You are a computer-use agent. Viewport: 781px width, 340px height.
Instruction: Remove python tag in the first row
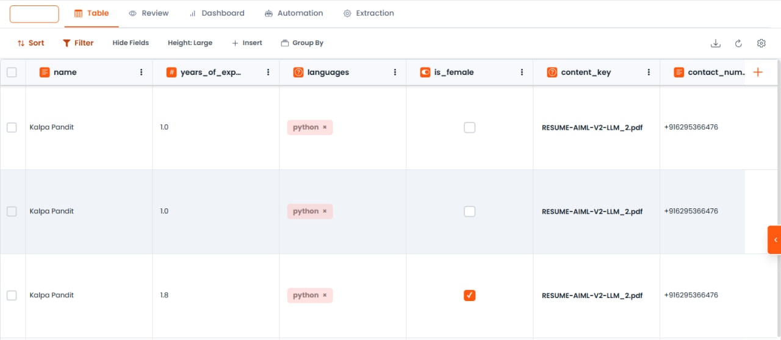[x=325, y=127]
